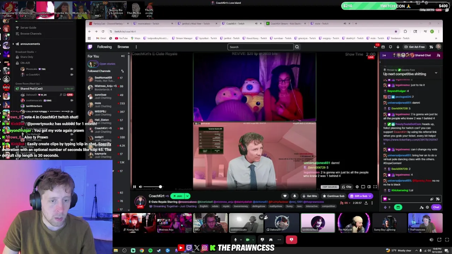This screenshot has height=254, width=452.
Task: Share the stream via share icon
Action: (366, 203)
